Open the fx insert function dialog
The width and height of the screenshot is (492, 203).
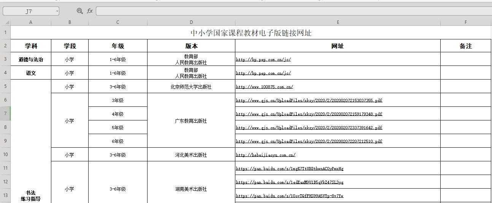coord(90,11)
